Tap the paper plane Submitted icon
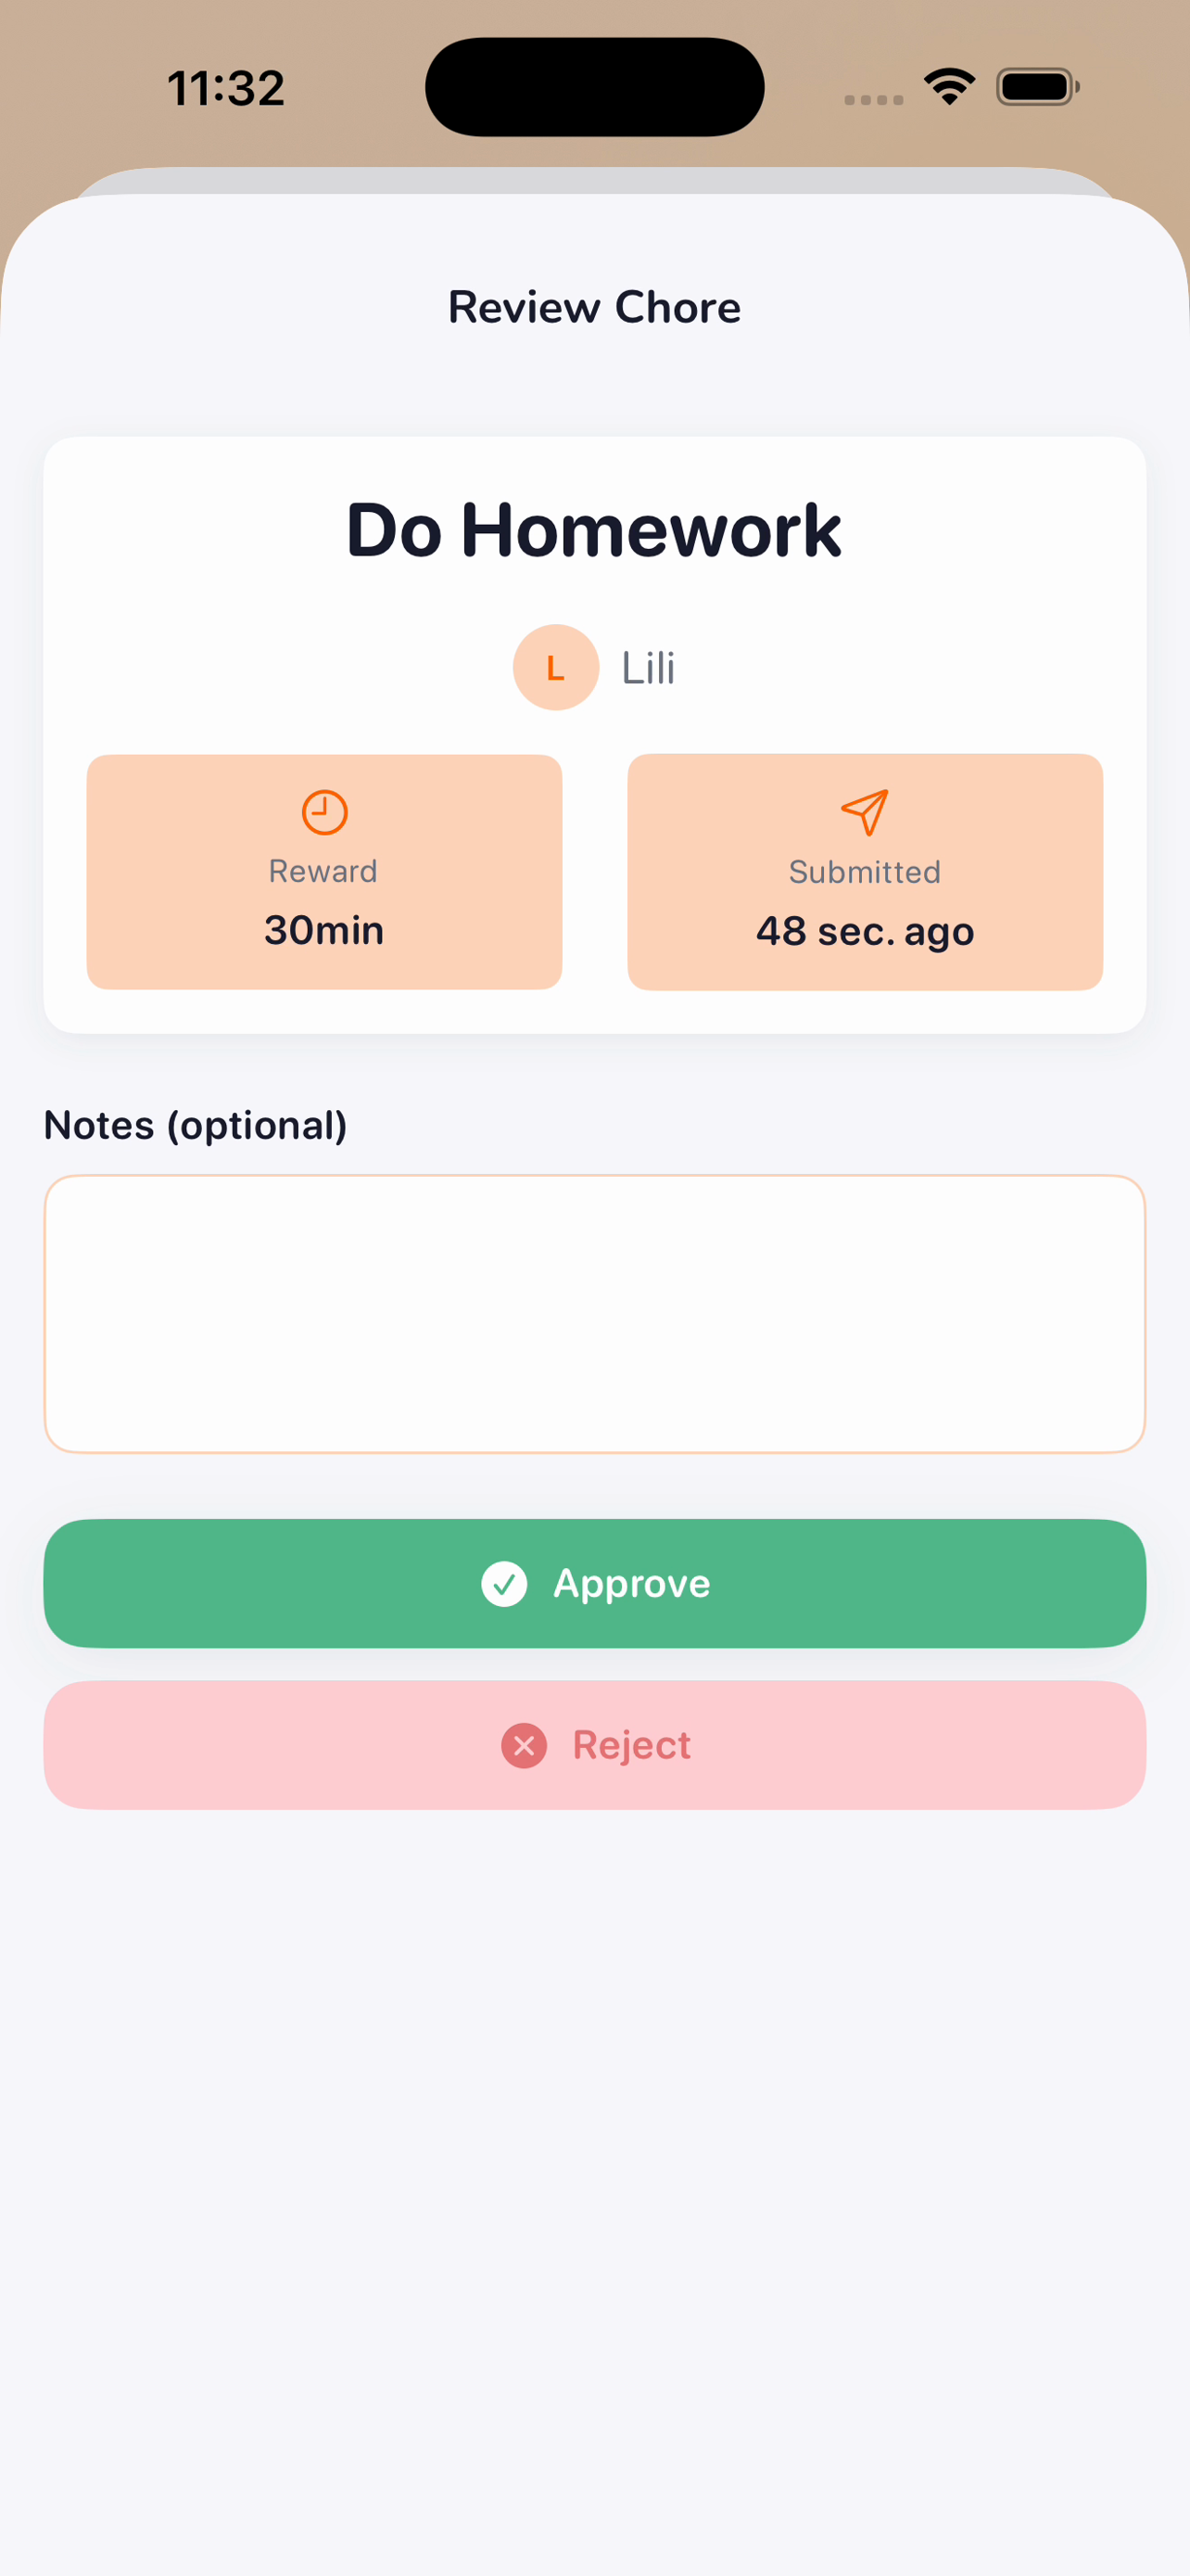Image resolution: width=1190 pixels, height=2576 pixels. tap(865, 812)
